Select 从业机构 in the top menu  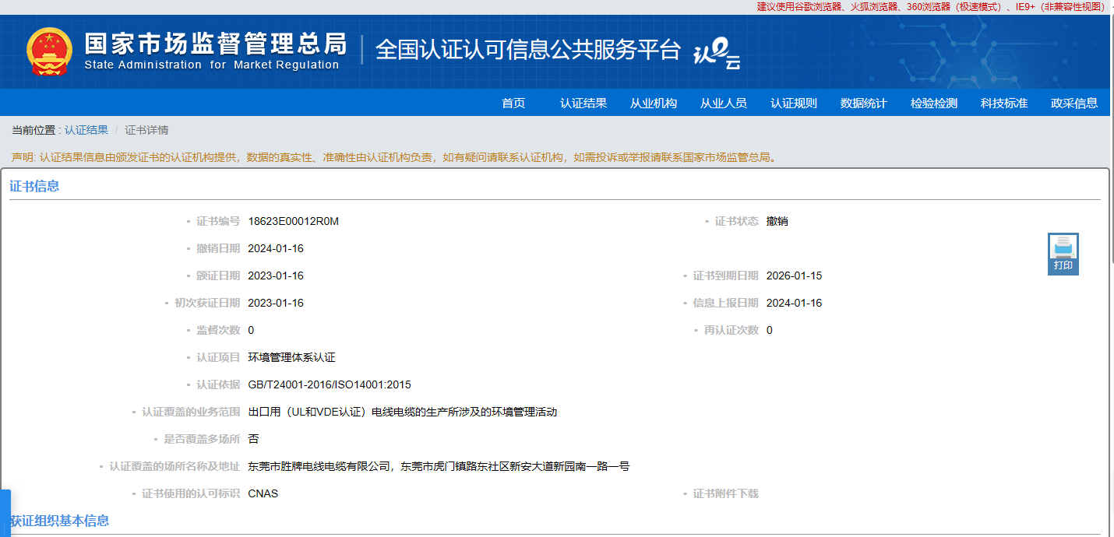(x=654, y=103)
